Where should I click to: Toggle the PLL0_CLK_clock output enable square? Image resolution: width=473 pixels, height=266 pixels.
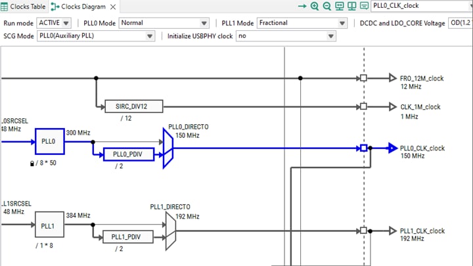(x=363, y=148)
